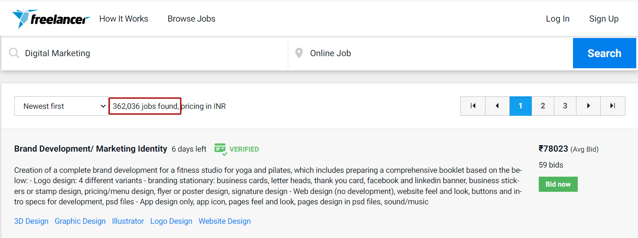
Task: Open the Newest first sort dropdown
Action: point(61,106)
